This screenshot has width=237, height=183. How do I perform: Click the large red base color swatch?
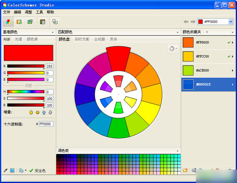click(28, 53)
